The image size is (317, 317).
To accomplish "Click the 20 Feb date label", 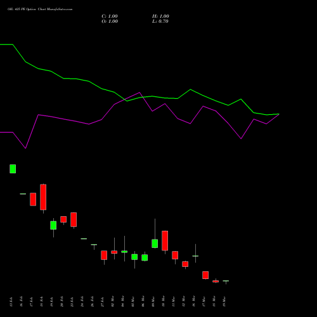I will pyautogui.click(x=62, y=302).
